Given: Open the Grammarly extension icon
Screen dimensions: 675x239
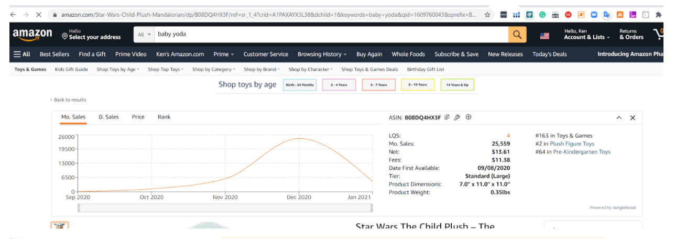Looking at the screenshot, I should (x=542, y=15).
